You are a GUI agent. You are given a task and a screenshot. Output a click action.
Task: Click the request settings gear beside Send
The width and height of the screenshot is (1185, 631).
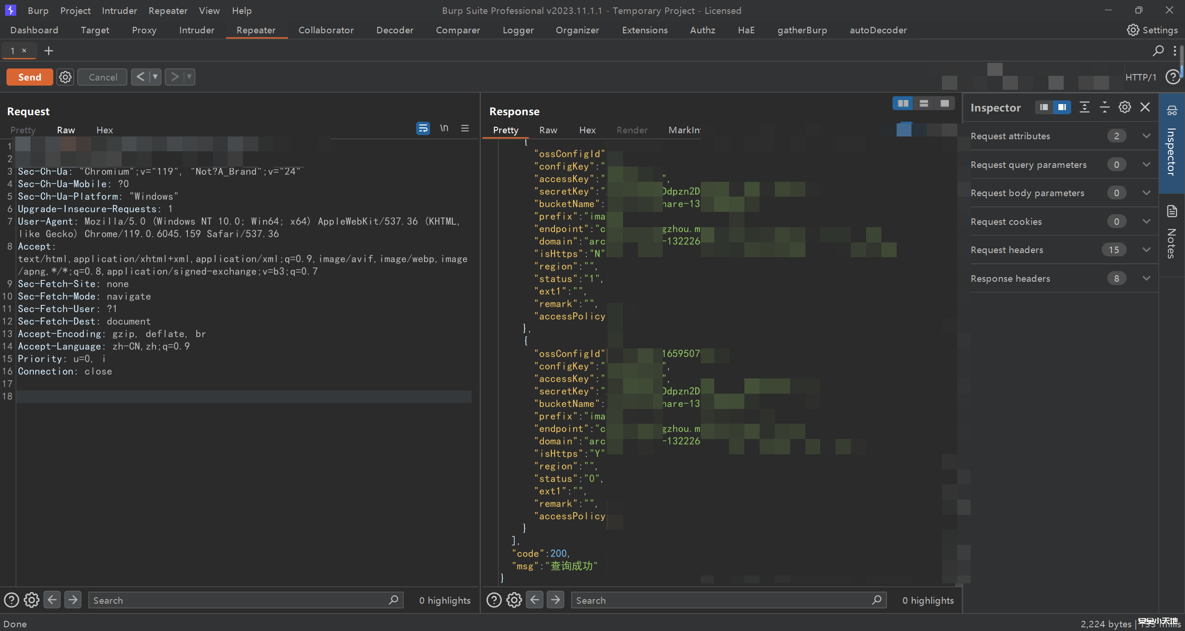pos(65,77)
